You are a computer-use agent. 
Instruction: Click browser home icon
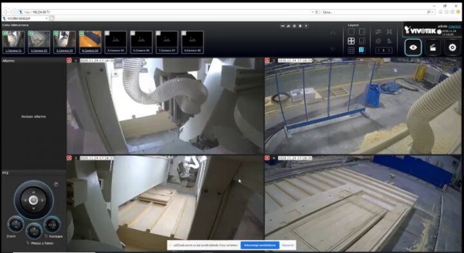(440, 12)
